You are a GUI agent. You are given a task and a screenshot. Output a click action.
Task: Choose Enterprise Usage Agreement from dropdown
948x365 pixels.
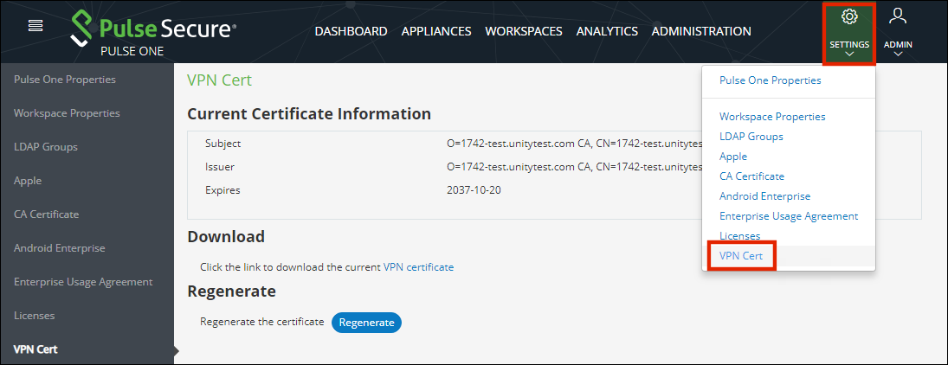[x=789, y=216]
